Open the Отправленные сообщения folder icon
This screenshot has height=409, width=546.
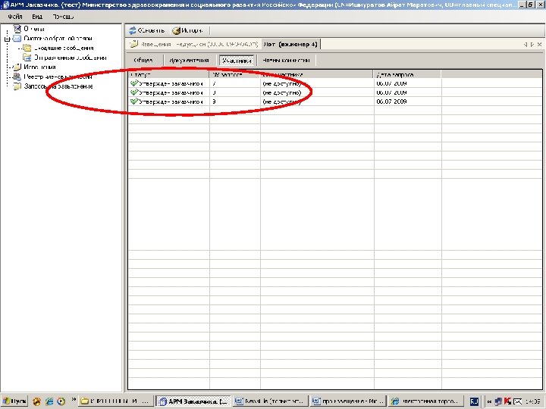(27, 58)
